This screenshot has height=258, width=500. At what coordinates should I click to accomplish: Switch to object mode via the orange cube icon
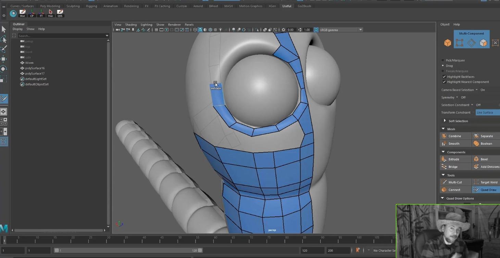click(447, 43)
